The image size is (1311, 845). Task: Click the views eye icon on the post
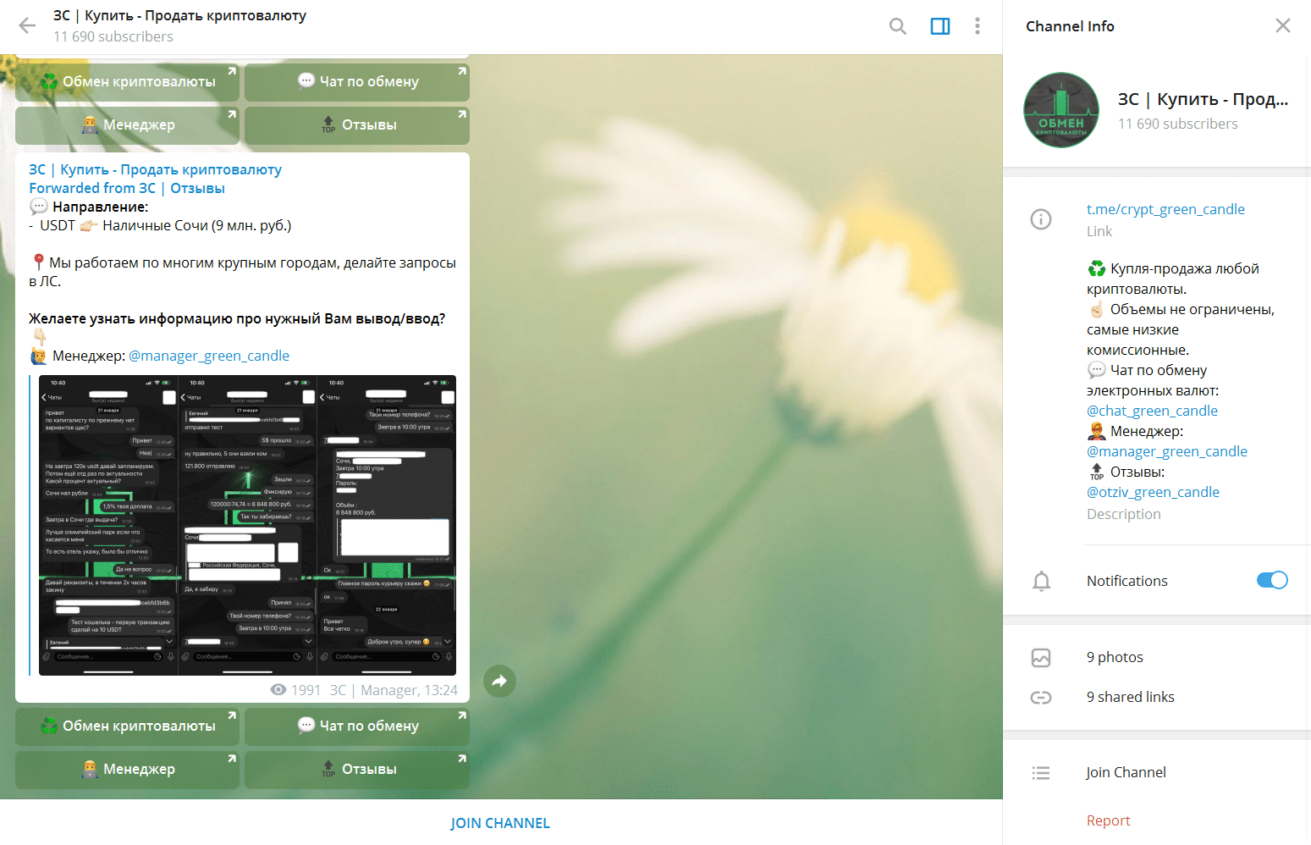click(278, 690)
